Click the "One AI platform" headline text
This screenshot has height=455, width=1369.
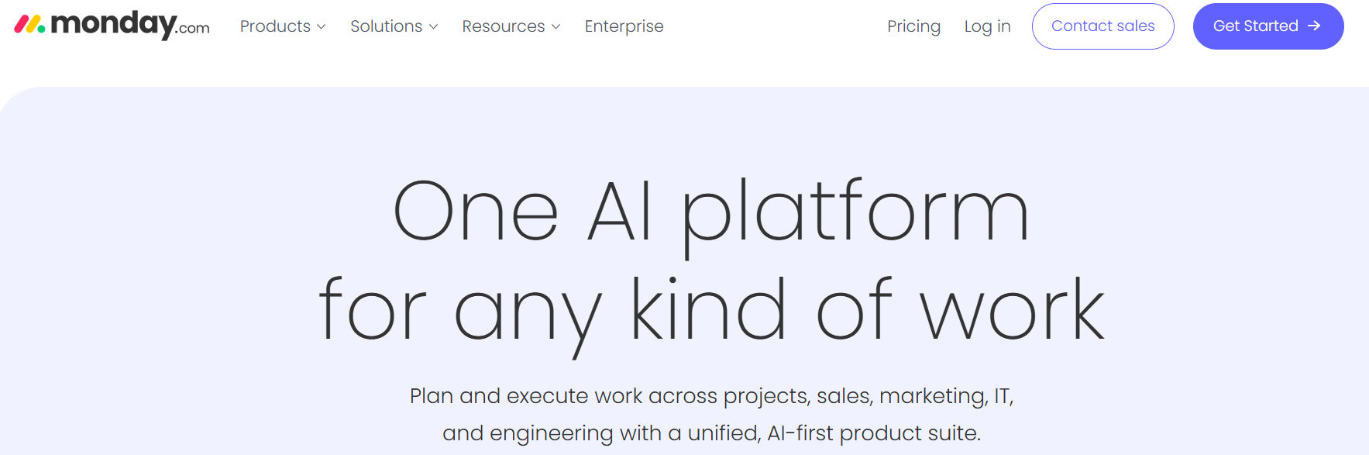pyautogui.click(x=711, y=213)
